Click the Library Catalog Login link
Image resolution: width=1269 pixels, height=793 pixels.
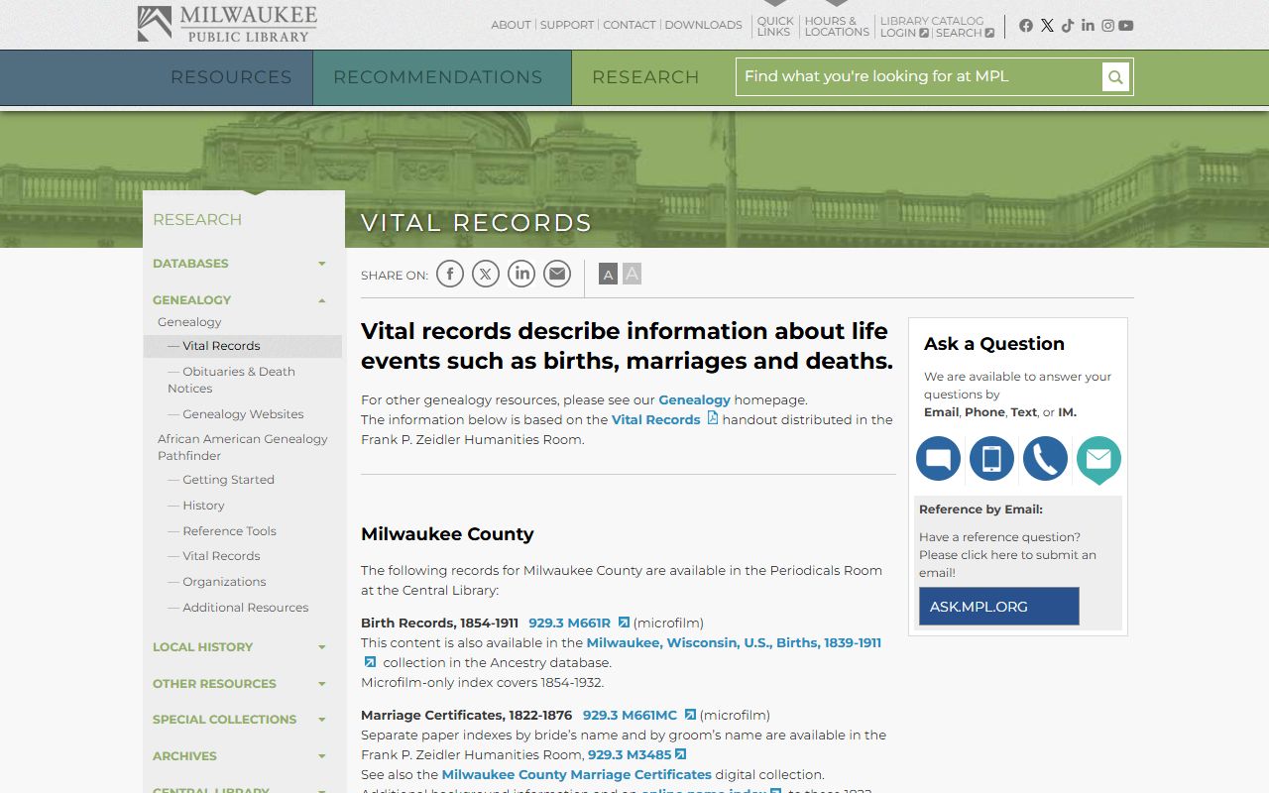pyautogui.click(x=904, y=33)
